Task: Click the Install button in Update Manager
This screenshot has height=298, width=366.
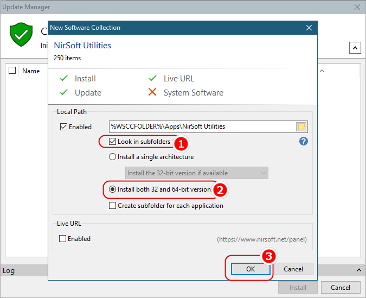Action: coord(298,288)
